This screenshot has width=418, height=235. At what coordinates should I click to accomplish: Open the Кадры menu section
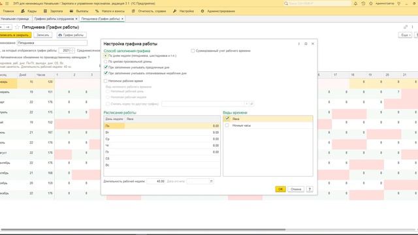click(32, 11)
